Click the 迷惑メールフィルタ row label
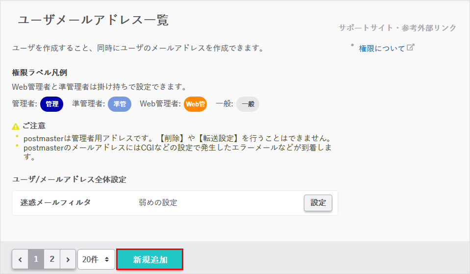The image size is (470, 274). pos(55,202)
